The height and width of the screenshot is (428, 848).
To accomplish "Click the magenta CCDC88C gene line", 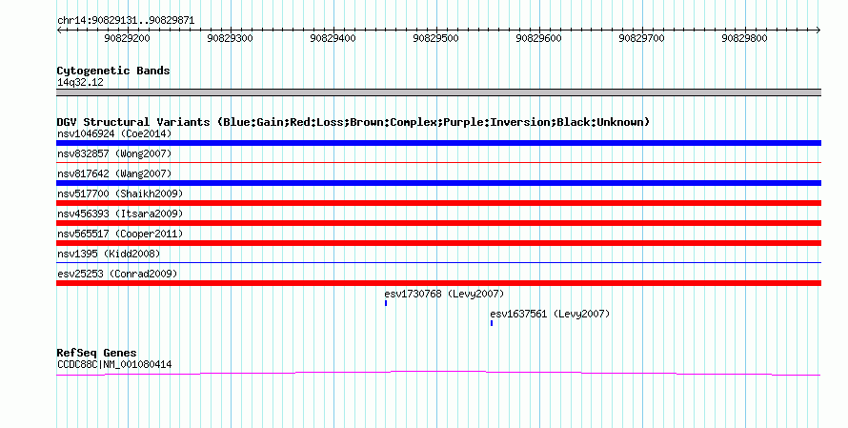I will point(438,373).
